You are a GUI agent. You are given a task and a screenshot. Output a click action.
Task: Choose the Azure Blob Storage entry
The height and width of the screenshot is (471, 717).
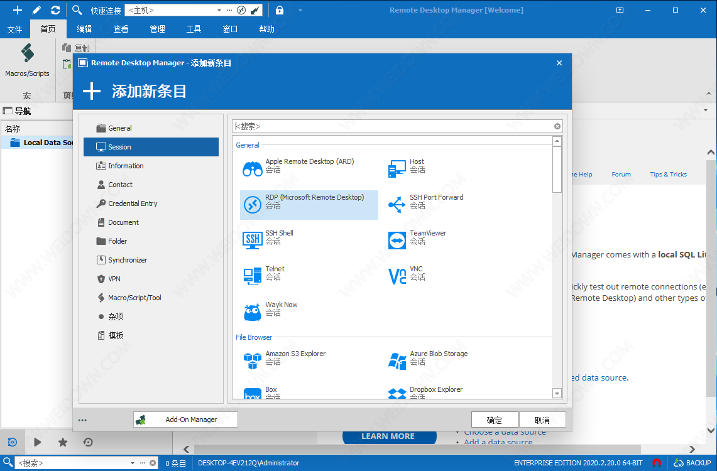coord(438,359)
